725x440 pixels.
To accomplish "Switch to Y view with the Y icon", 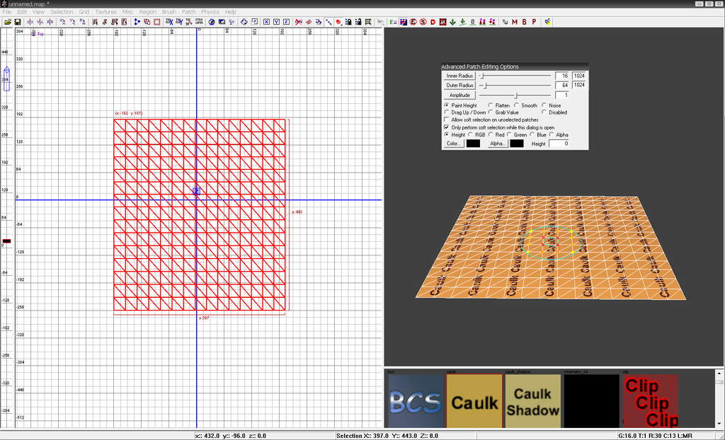I will 277,22.
